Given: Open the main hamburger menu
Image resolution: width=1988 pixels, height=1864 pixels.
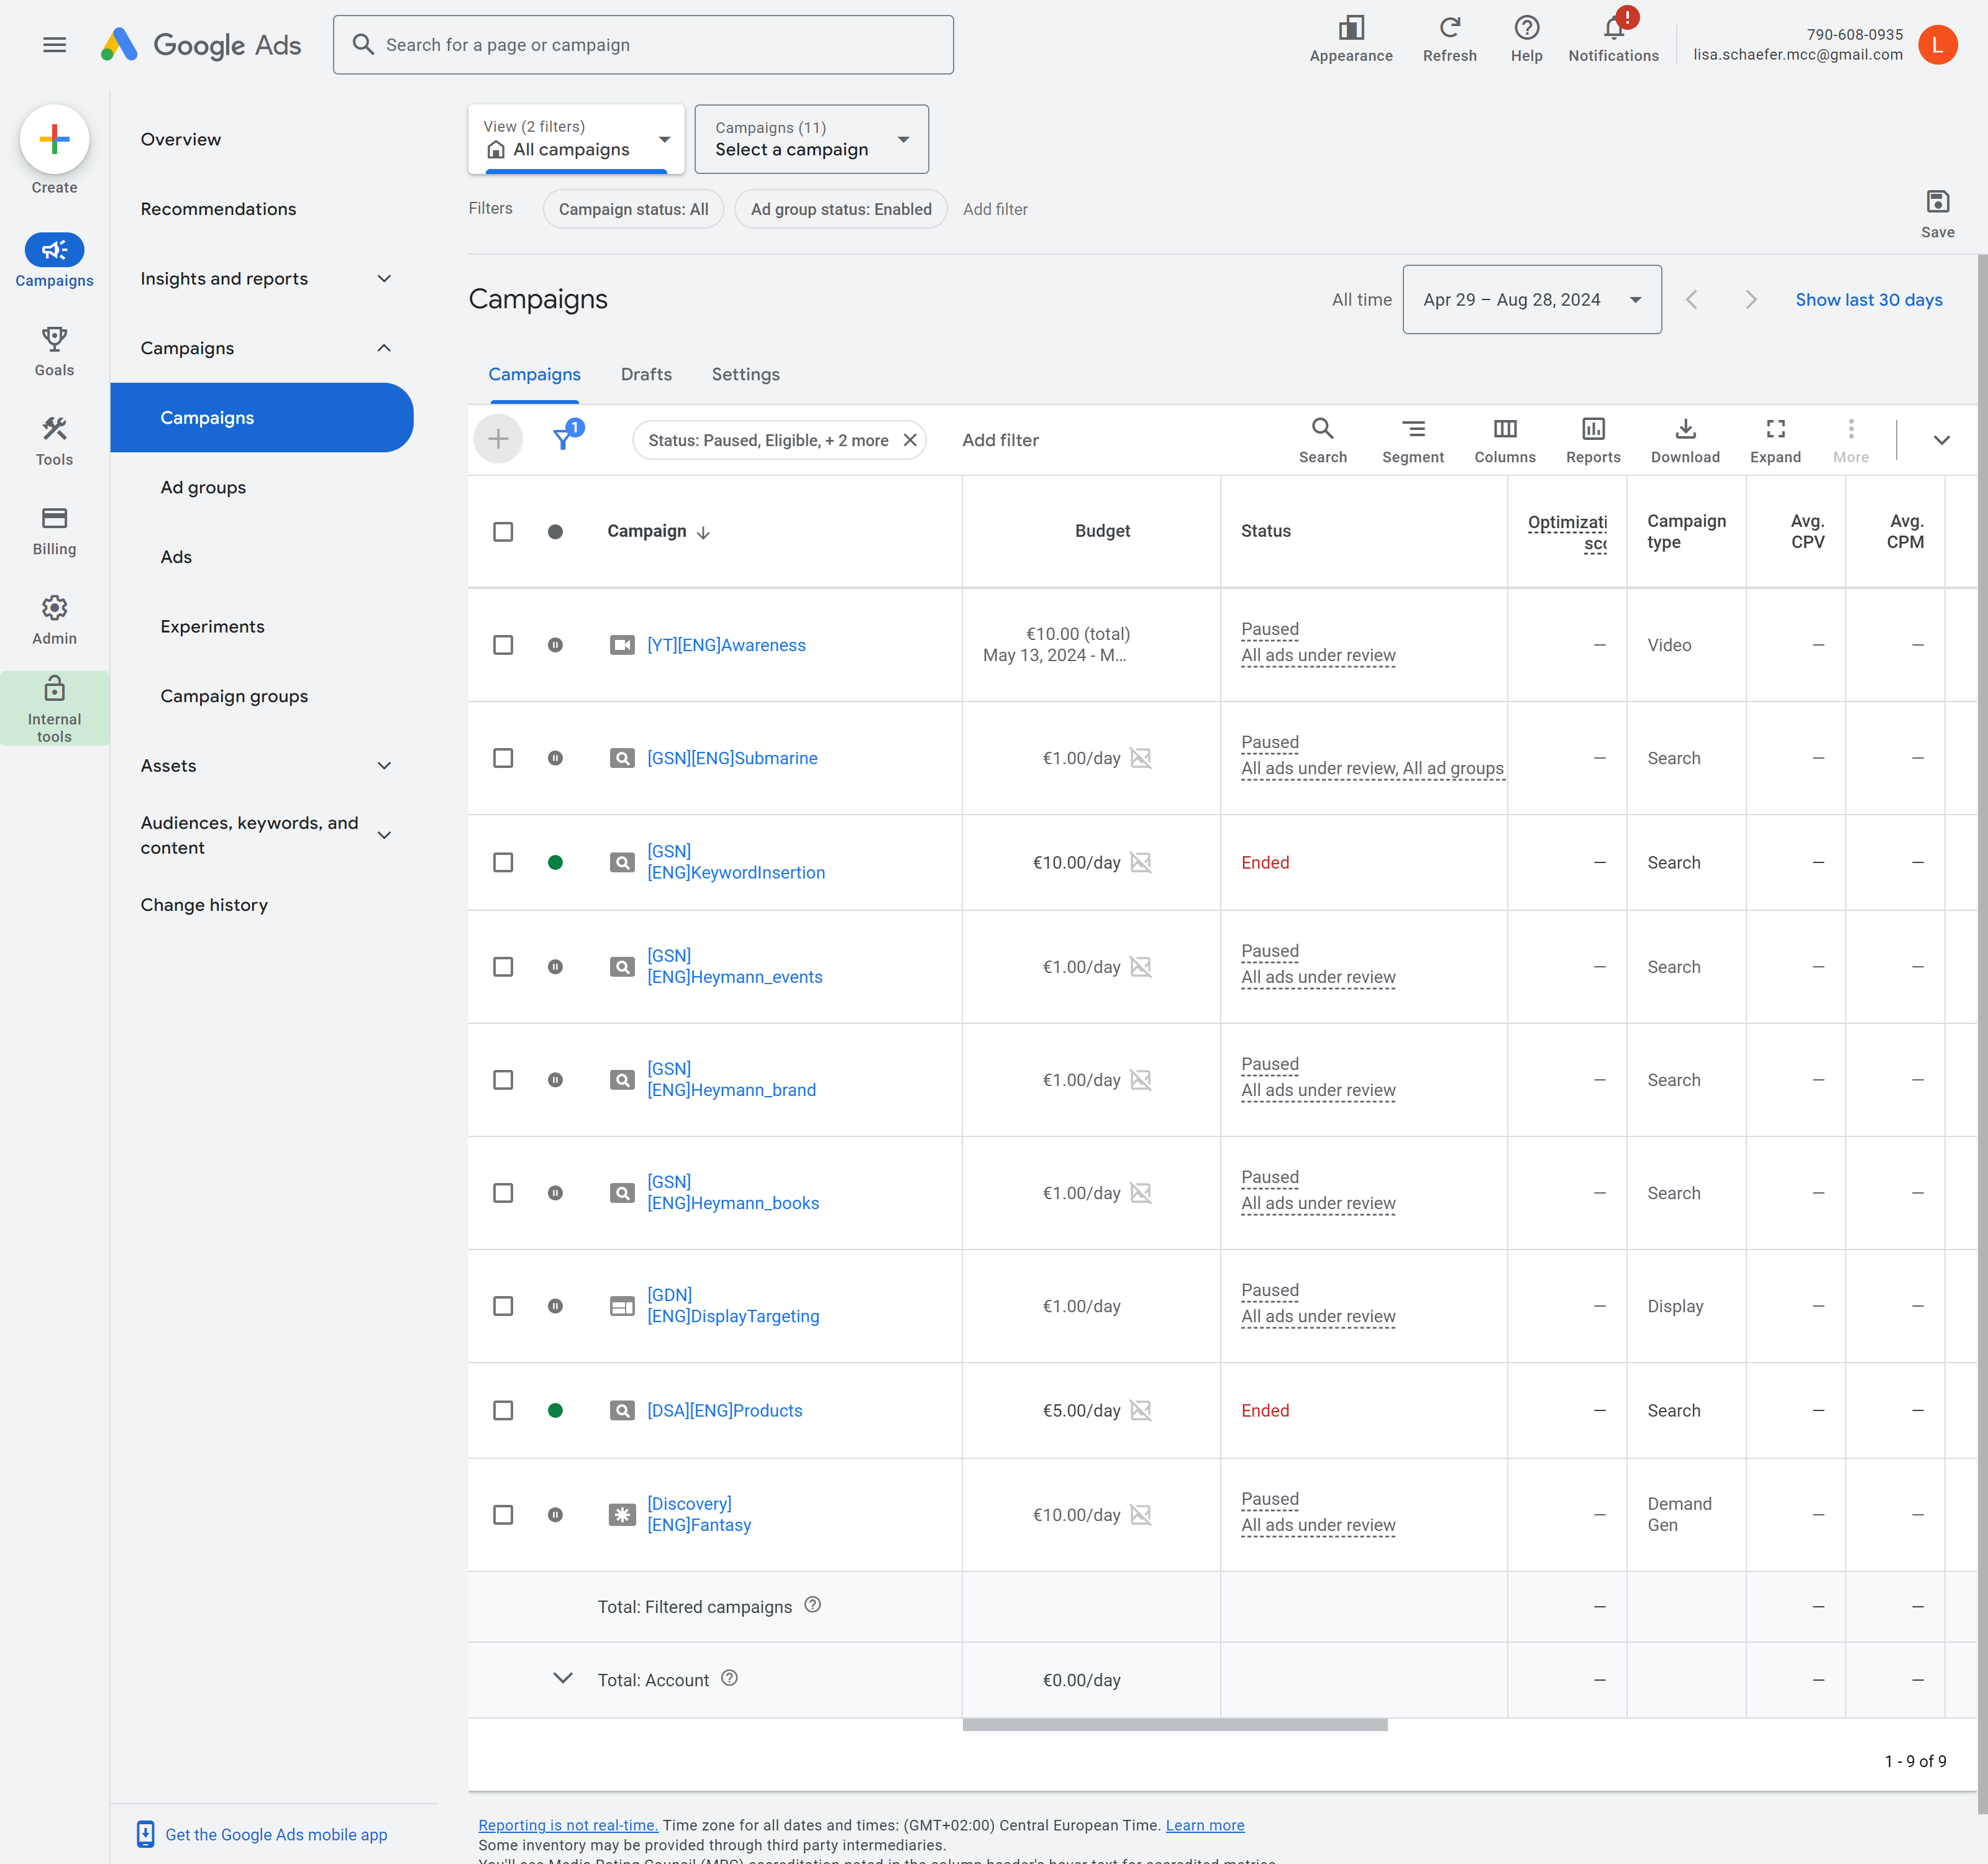Looking at the screenshot, I should coord(55,45).
